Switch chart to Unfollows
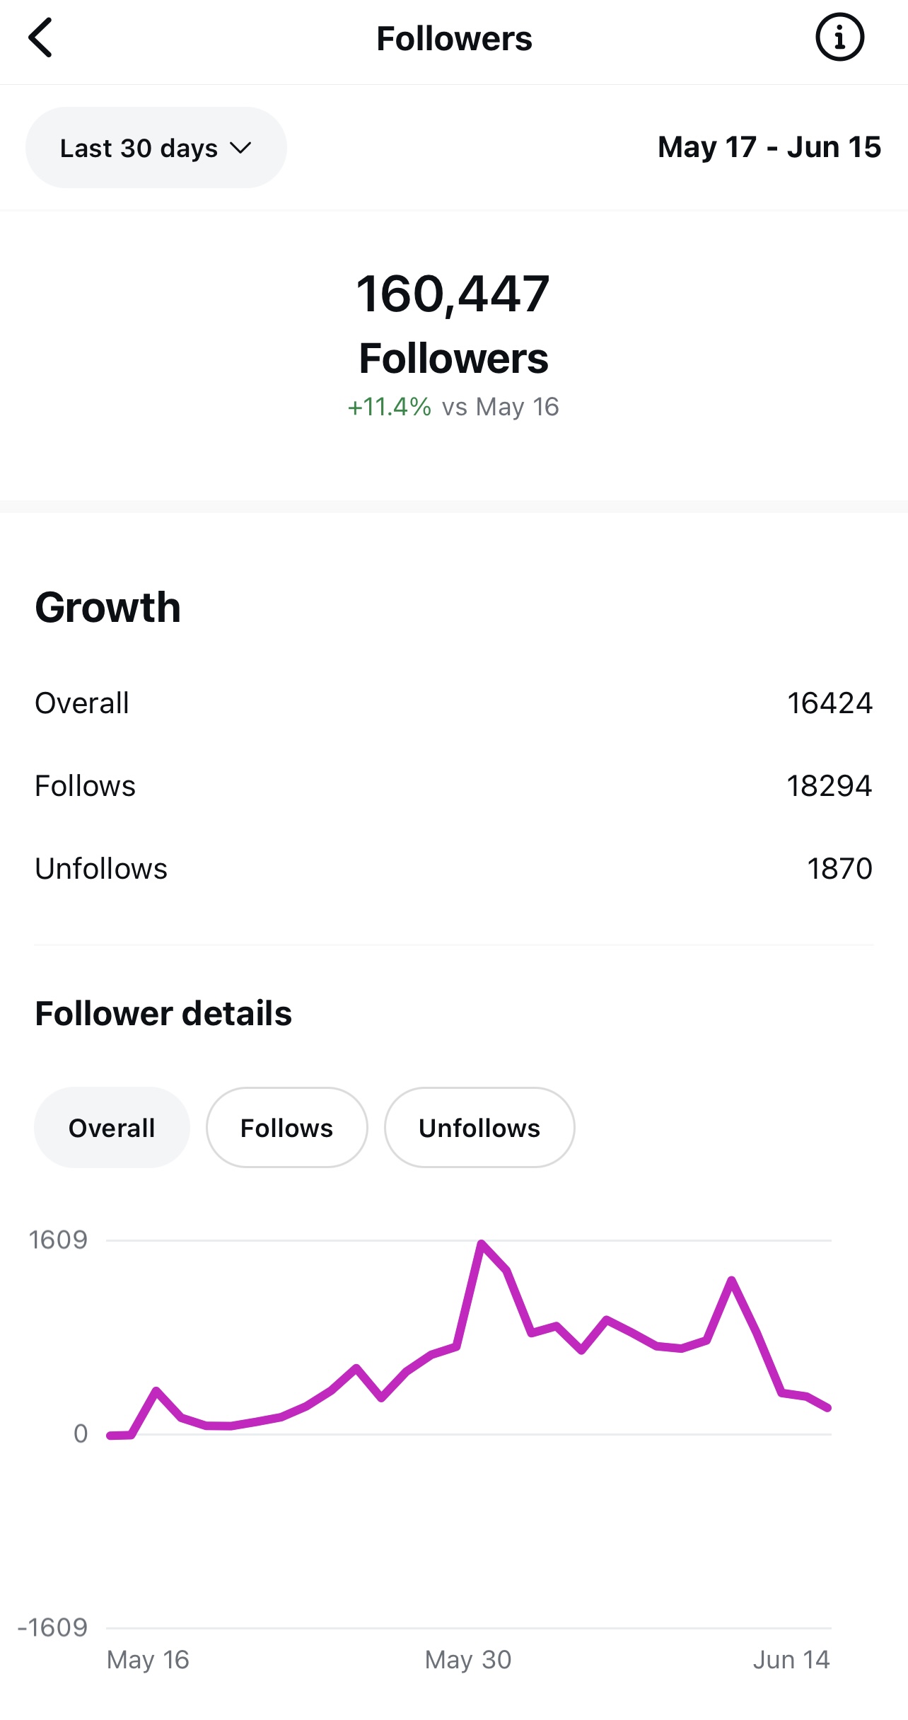The image size is (908, 1720). 479,1128
